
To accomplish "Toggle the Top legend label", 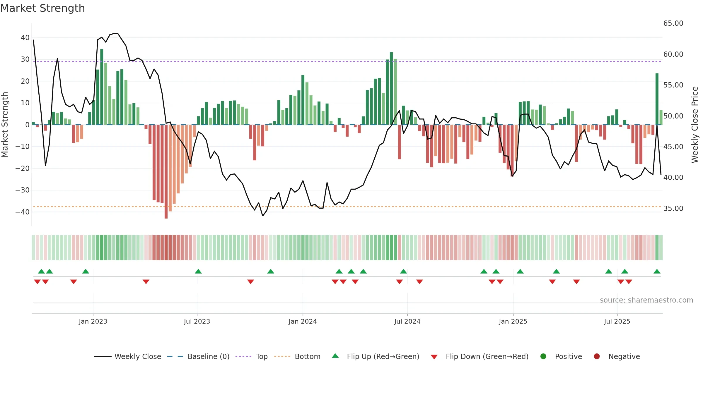I will [x=262, y=356].
